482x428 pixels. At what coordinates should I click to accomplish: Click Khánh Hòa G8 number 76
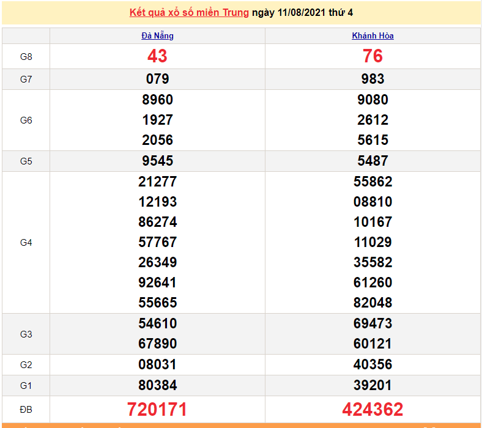[373, 56]
